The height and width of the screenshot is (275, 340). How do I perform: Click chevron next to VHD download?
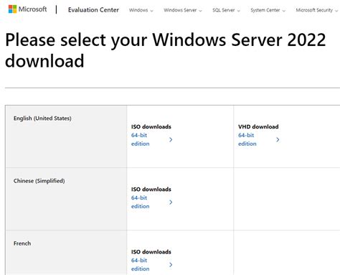278,139
